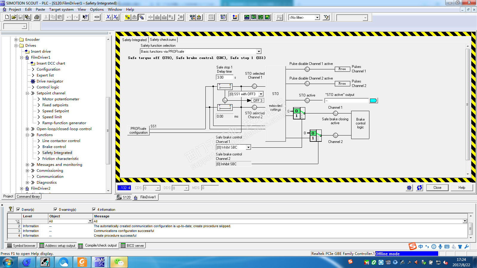The image size is (477, 268).
Task: Open the Target system menu
Action: [x=61, y=10]
